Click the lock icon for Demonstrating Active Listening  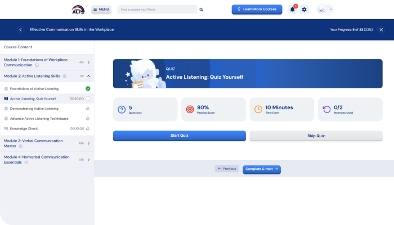point(88,109)
